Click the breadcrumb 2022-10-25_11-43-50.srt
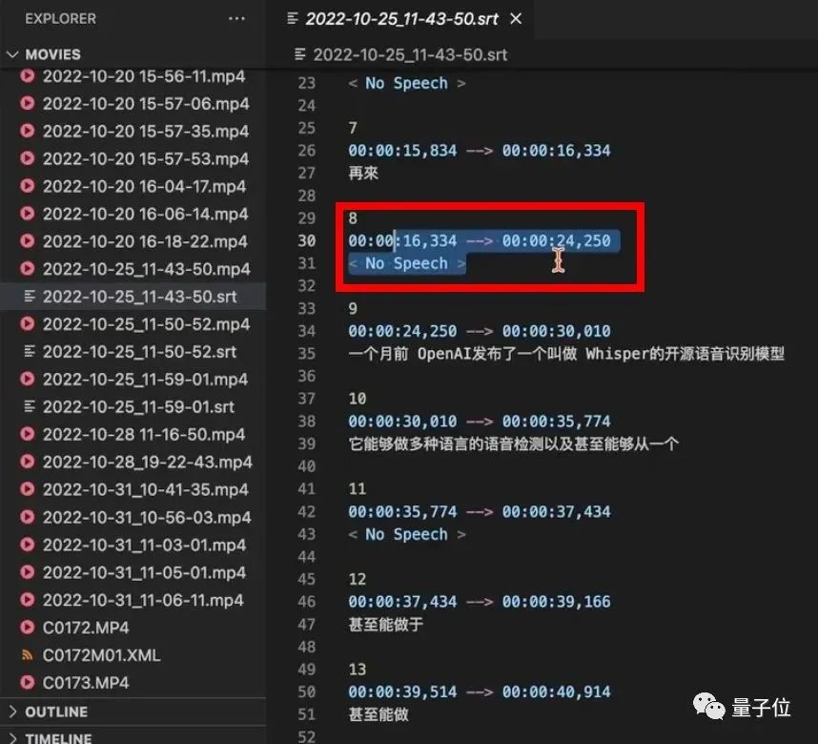 coord(410,54)
